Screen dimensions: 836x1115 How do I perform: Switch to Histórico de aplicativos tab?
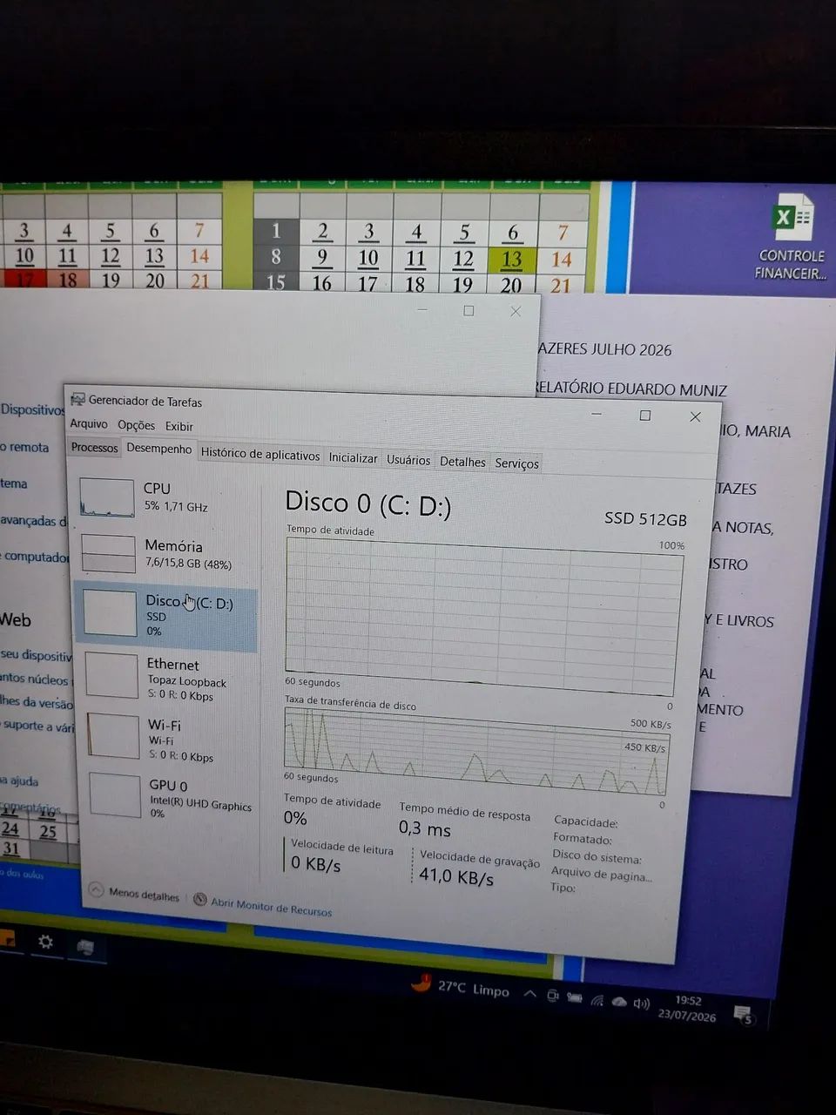click(260, 455)
